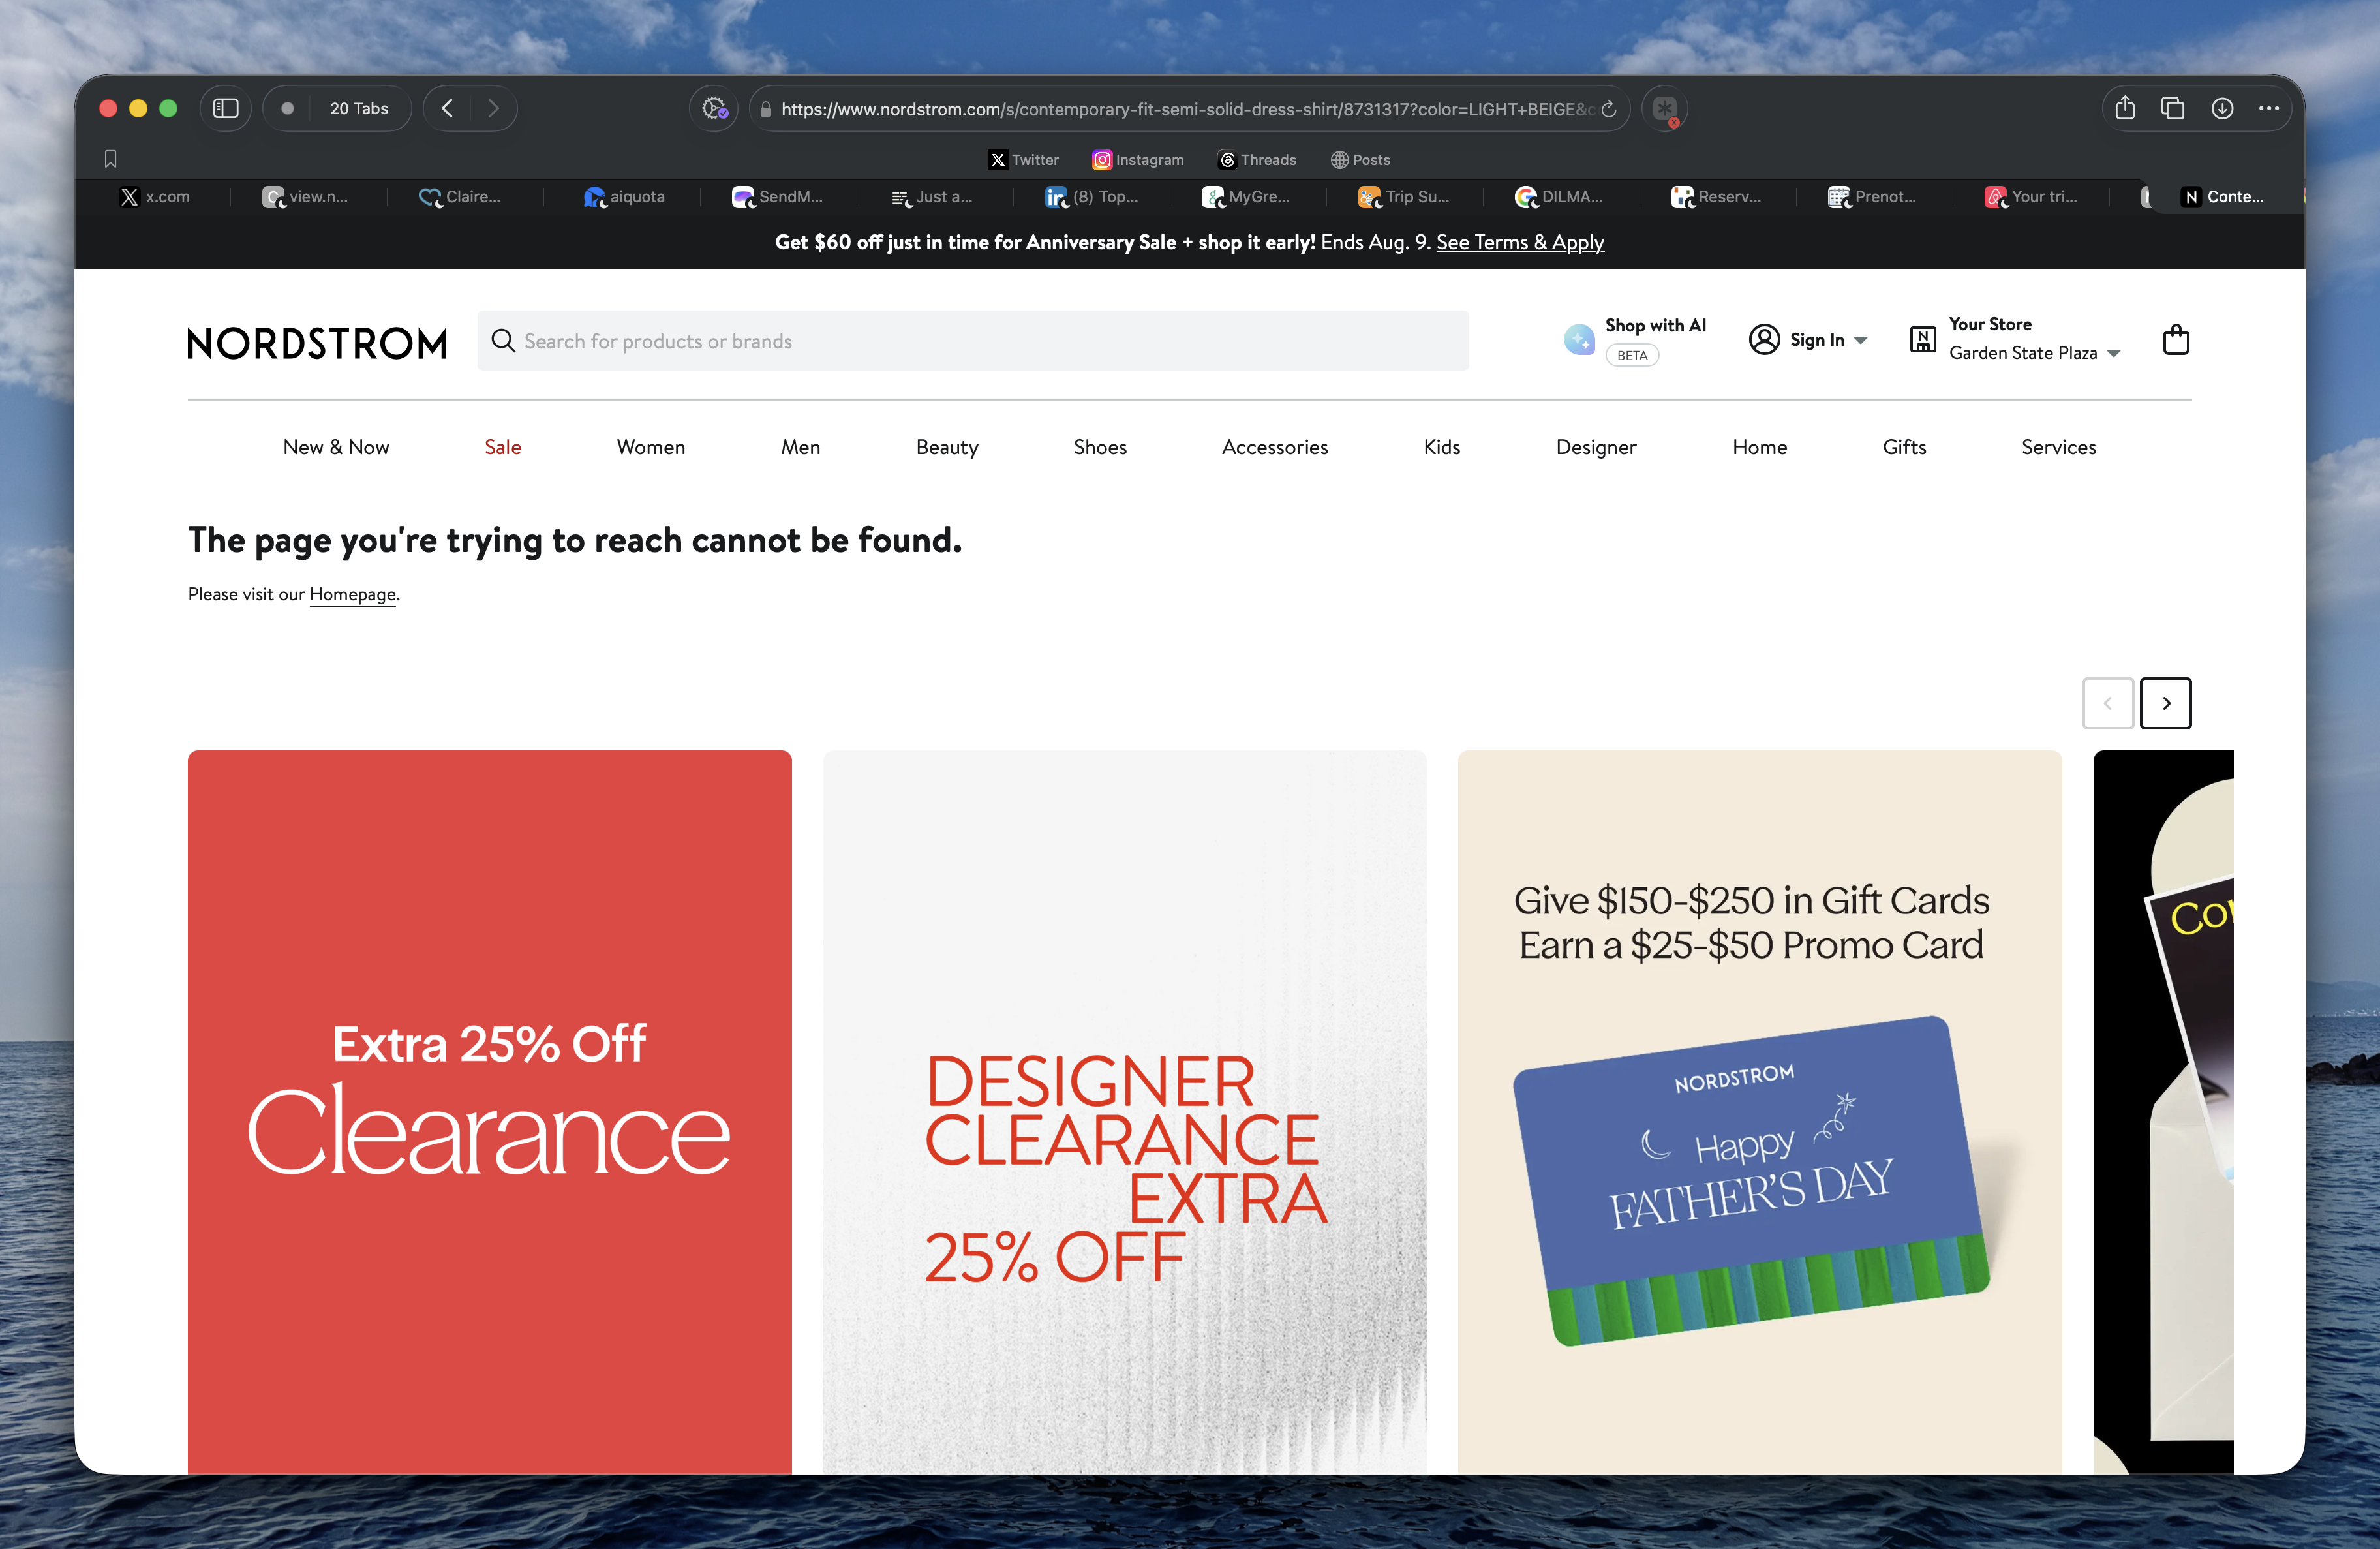The height and width of the screenshot is (1549, 2380).
Task: Go back with the back arrow
Action: coord(448,108)
